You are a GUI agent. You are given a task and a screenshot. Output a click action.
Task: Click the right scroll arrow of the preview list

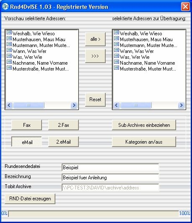[x=74, y=105]
